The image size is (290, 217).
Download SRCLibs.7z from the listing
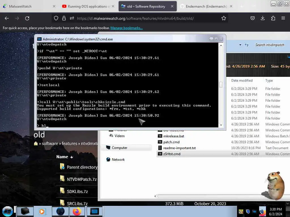(77, 204)
